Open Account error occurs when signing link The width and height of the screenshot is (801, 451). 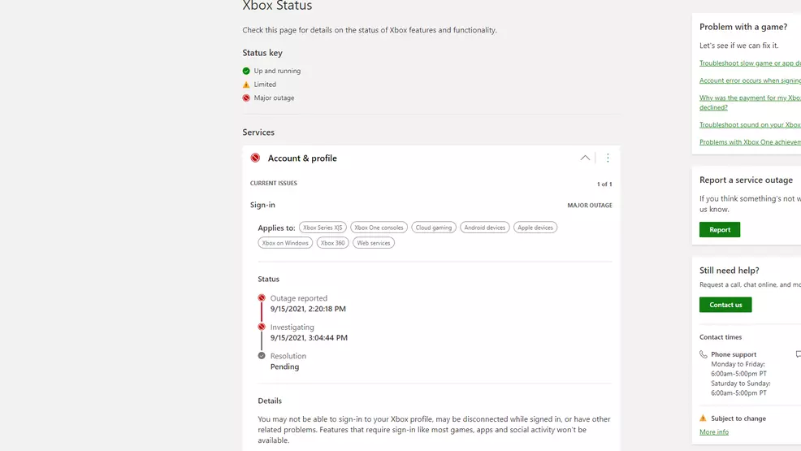coord(750,80)
